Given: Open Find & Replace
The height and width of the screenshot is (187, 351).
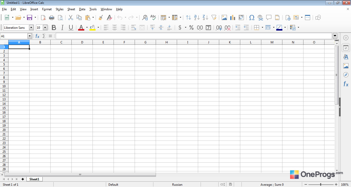Looking at the screenshot, I should point(145,17).
